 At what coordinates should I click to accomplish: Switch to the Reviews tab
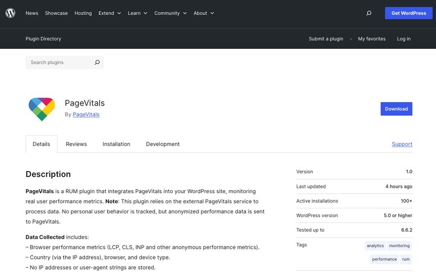coord(76,144)
